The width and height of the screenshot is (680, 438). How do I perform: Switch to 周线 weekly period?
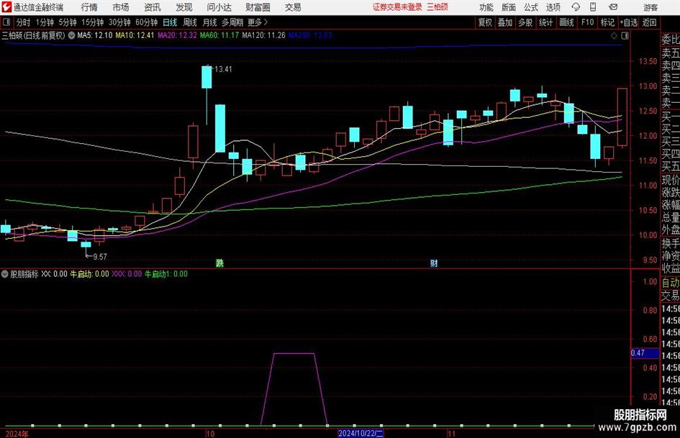(190, 22)
